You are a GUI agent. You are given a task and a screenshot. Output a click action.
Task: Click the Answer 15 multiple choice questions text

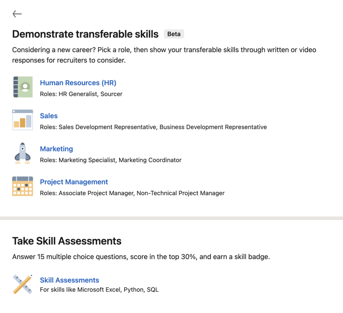pyautogui.click(x=141, y=257)
